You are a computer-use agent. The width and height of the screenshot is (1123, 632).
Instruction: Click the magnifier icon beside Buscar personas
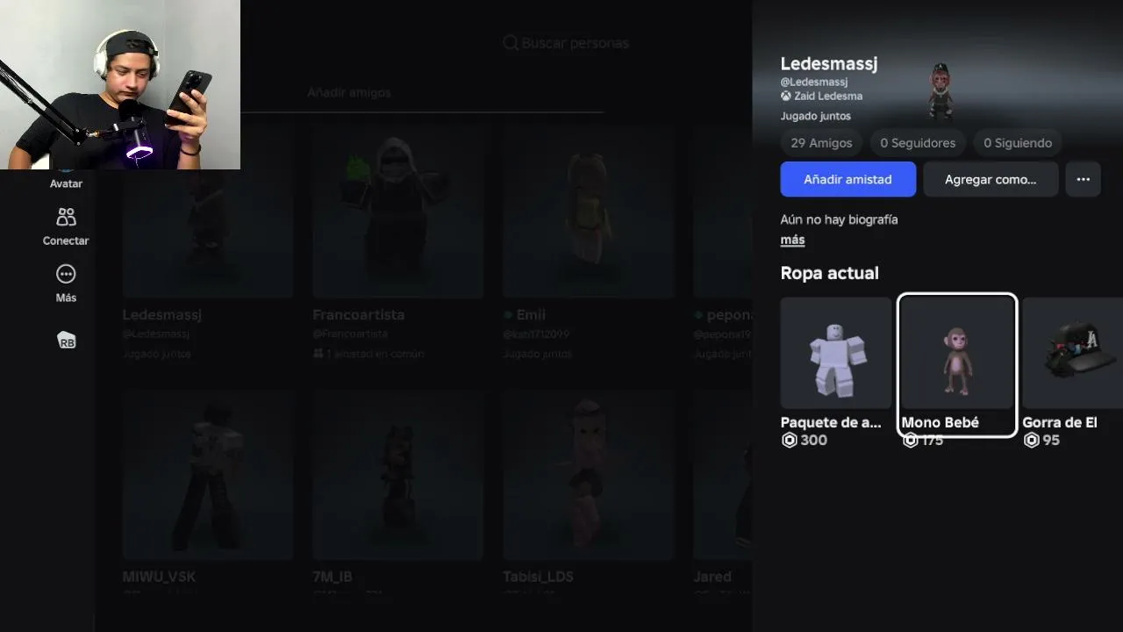[x=511, y=43]
